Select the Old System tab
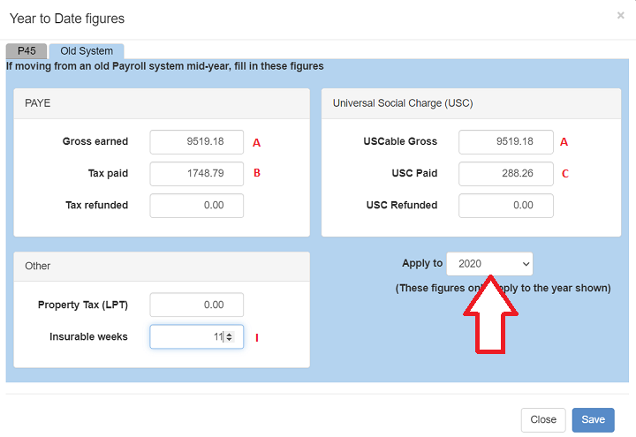 point(87,51)
